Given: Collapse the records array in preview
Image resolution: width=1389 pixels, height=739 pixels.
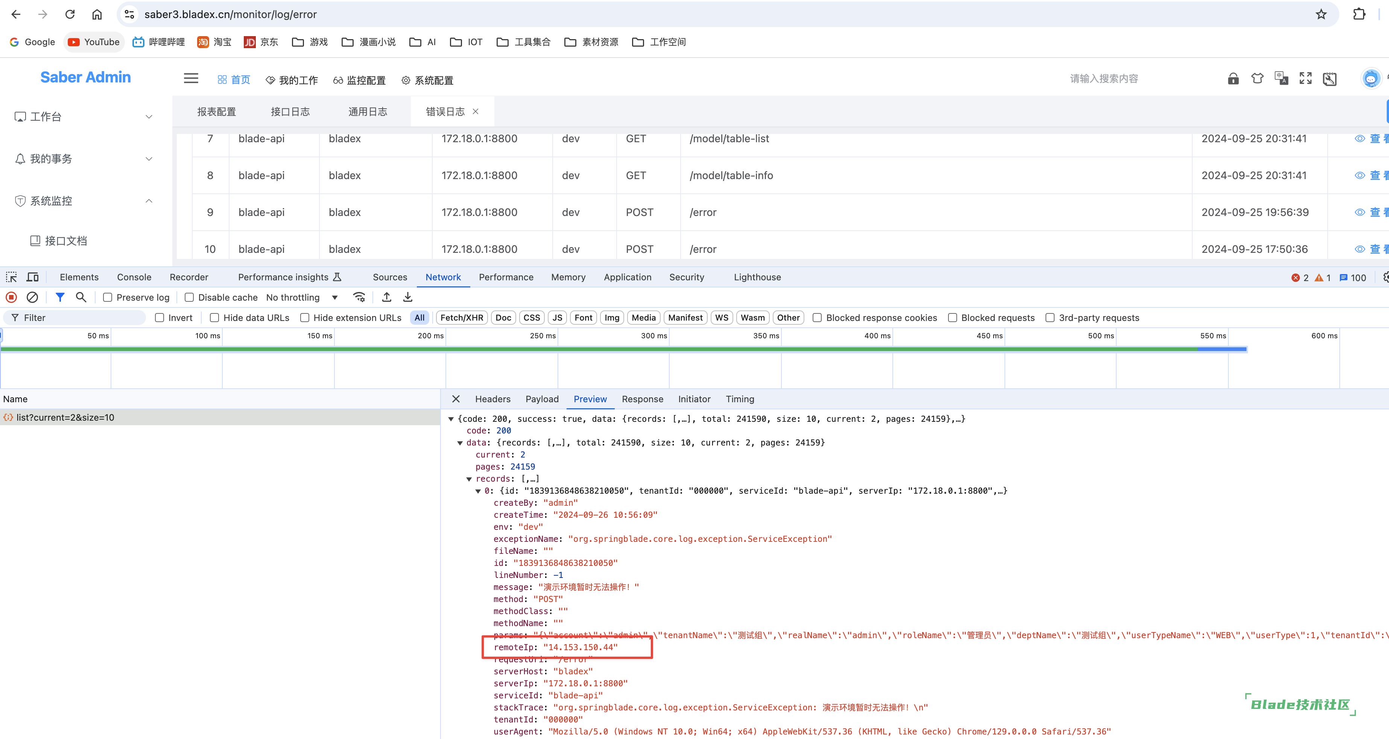Looking at the screenshot, I should click(x=469, y=479).
